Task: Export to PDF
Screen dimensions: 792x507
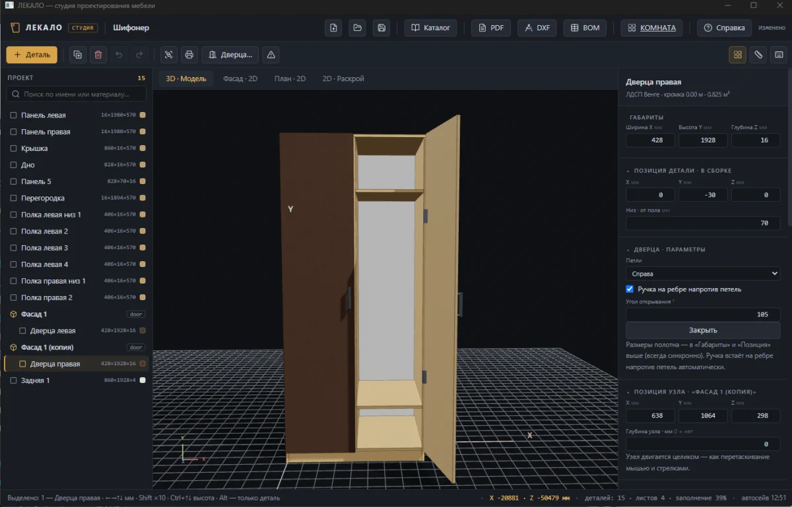Action: pos(491,28)
